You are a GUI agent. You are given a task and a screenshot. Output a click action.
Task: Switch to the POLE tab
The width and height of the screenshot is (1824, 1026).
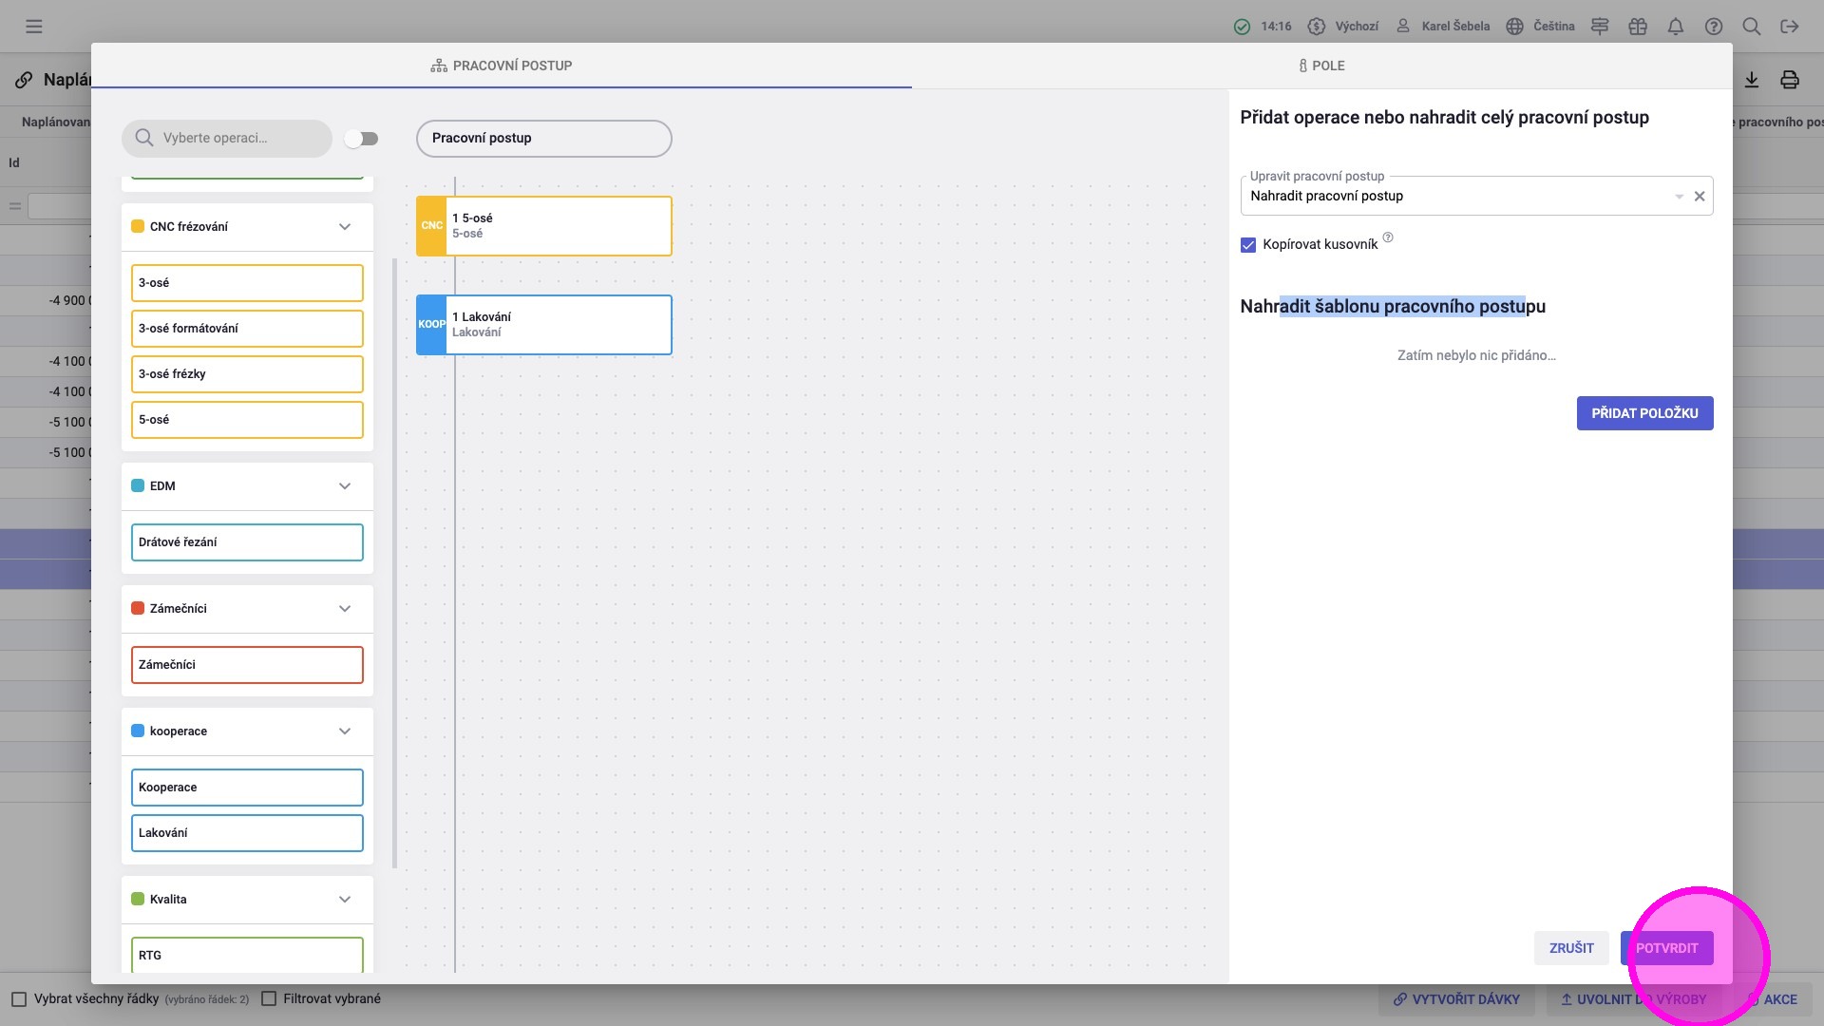pyautogui.click(x=1321, y=66)
